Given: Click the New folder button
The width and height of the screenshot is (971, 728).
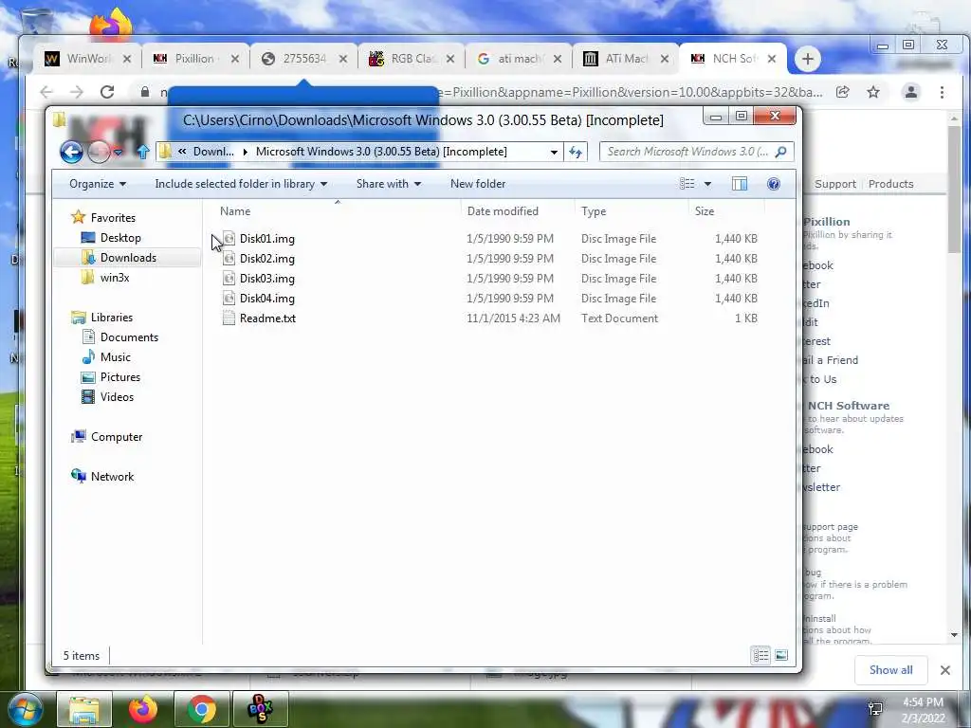Looking at the screenshot, I should pos(478,184).
